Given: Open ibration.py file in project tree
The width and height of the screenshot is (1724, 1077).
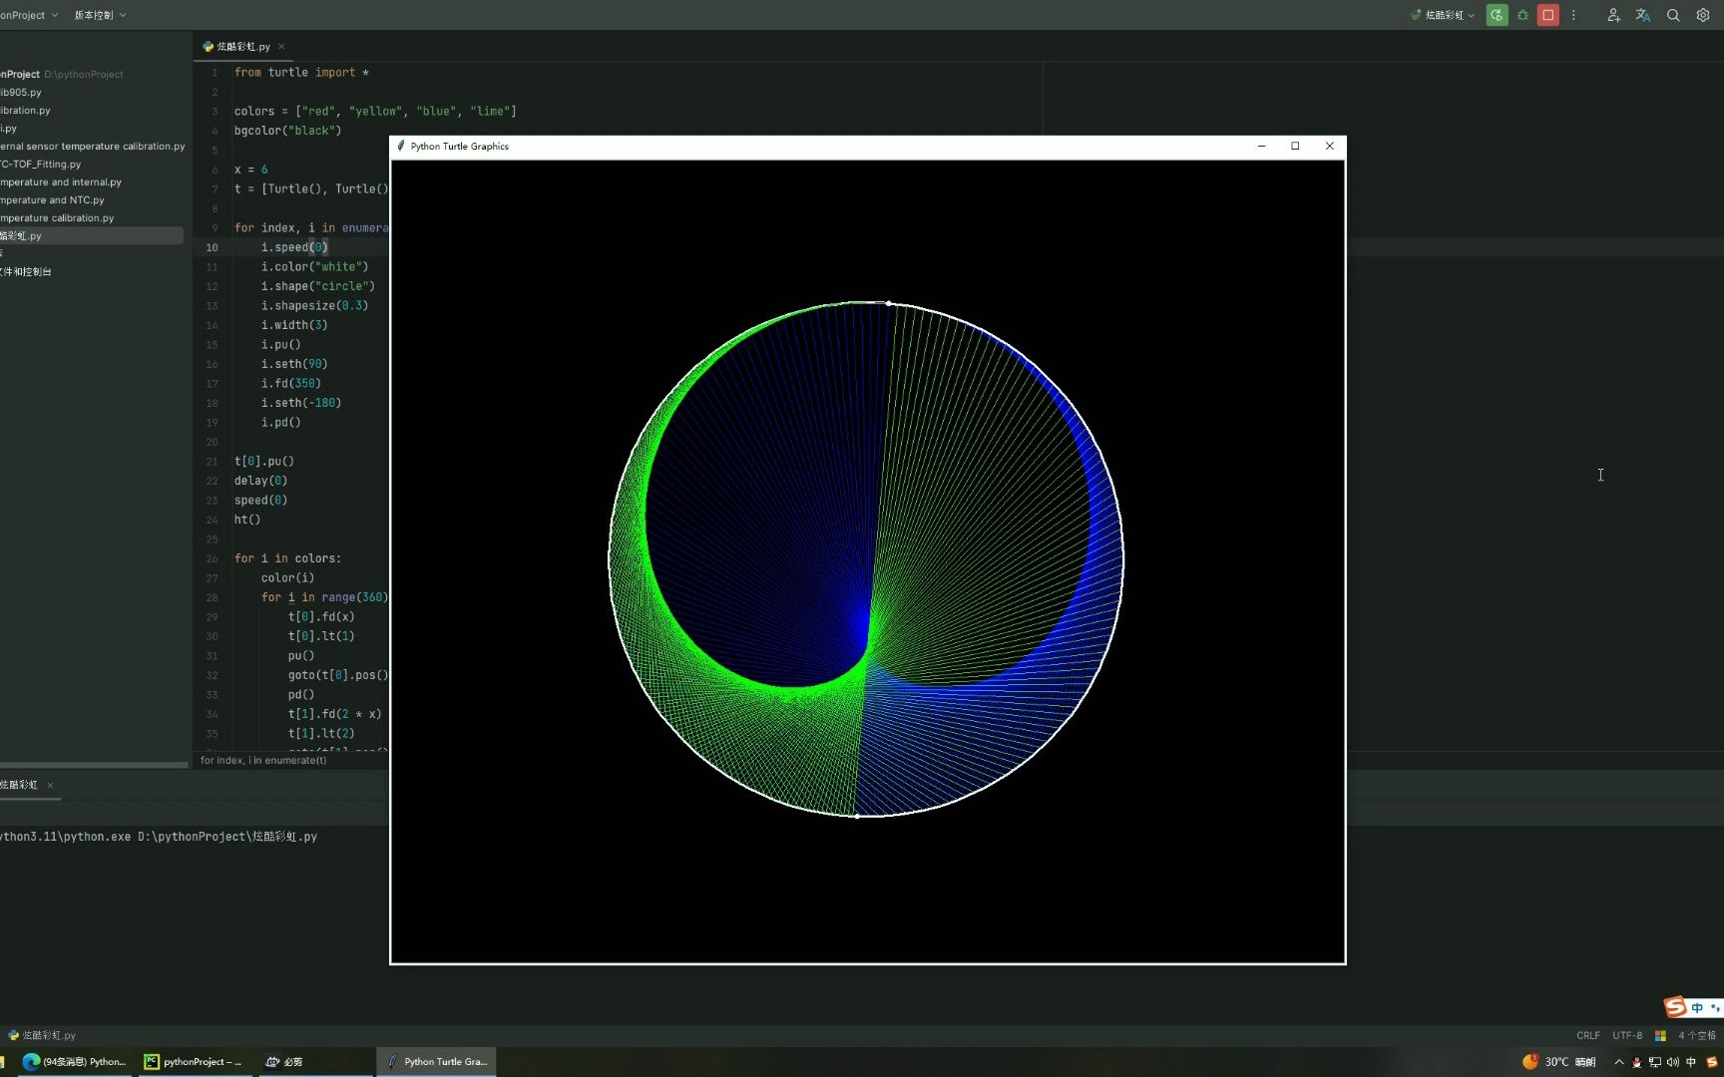Looking at the screenshot, I should pyautogui.click(x=25, y=110).
